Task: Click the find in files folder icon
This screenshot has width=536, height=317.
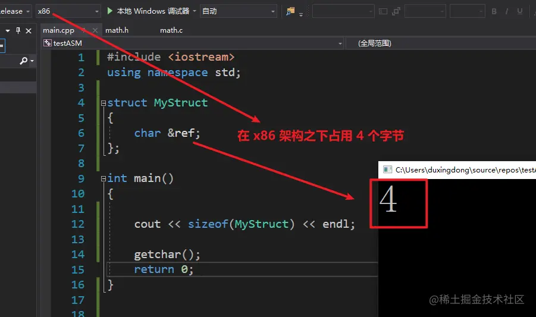Action: tap(290, 11)
